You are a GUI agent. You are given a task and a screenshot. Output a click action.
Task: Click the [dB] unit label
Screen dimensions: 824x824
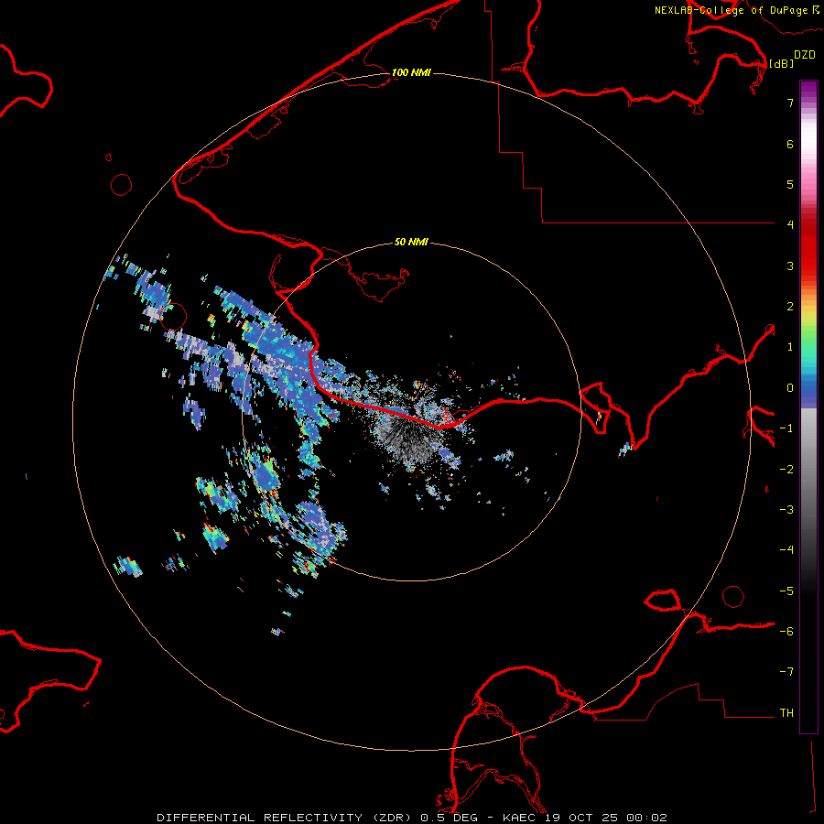pos(781,63)
